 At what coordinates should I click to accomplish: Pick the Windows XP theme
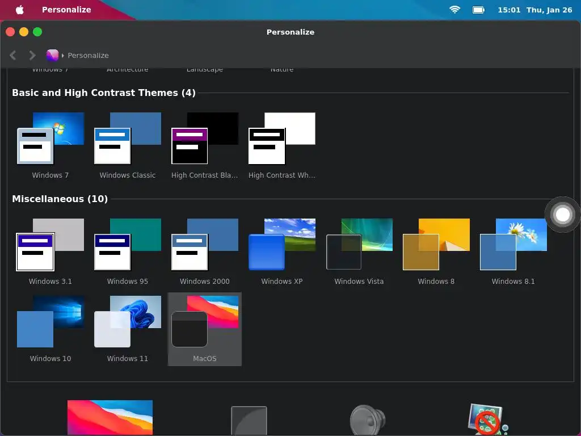pos(281,252)
